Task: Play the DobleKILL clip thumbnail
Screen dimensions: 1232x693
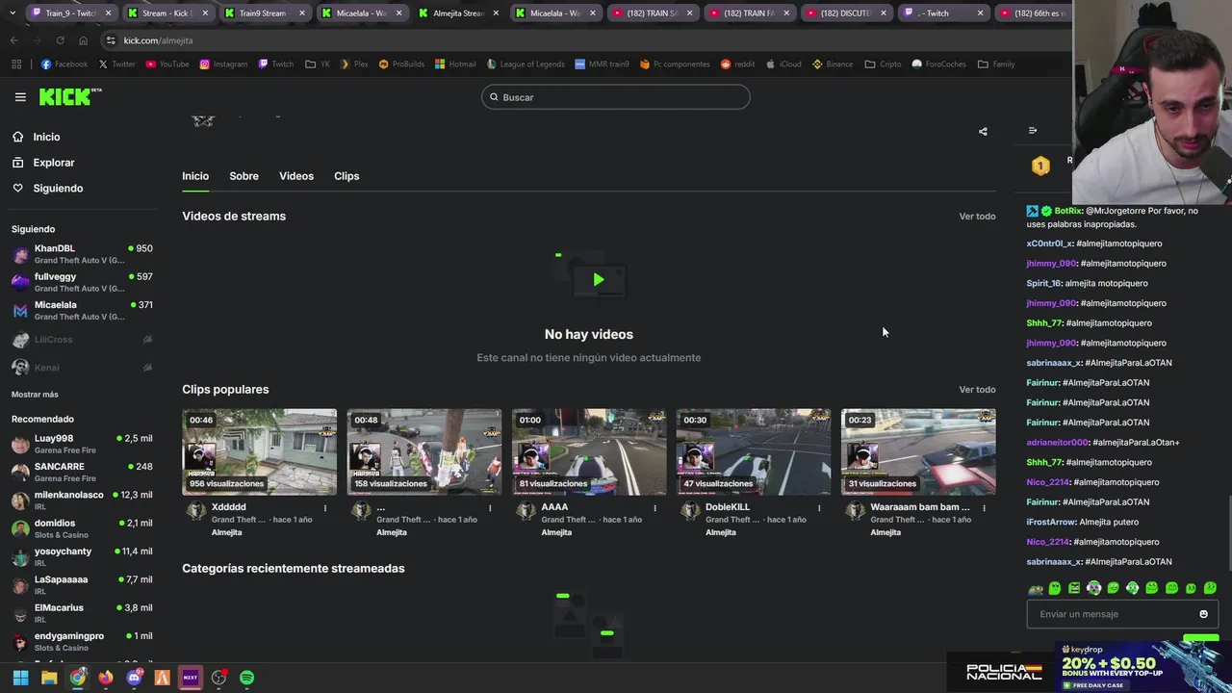Action: (x=754, y=452)
